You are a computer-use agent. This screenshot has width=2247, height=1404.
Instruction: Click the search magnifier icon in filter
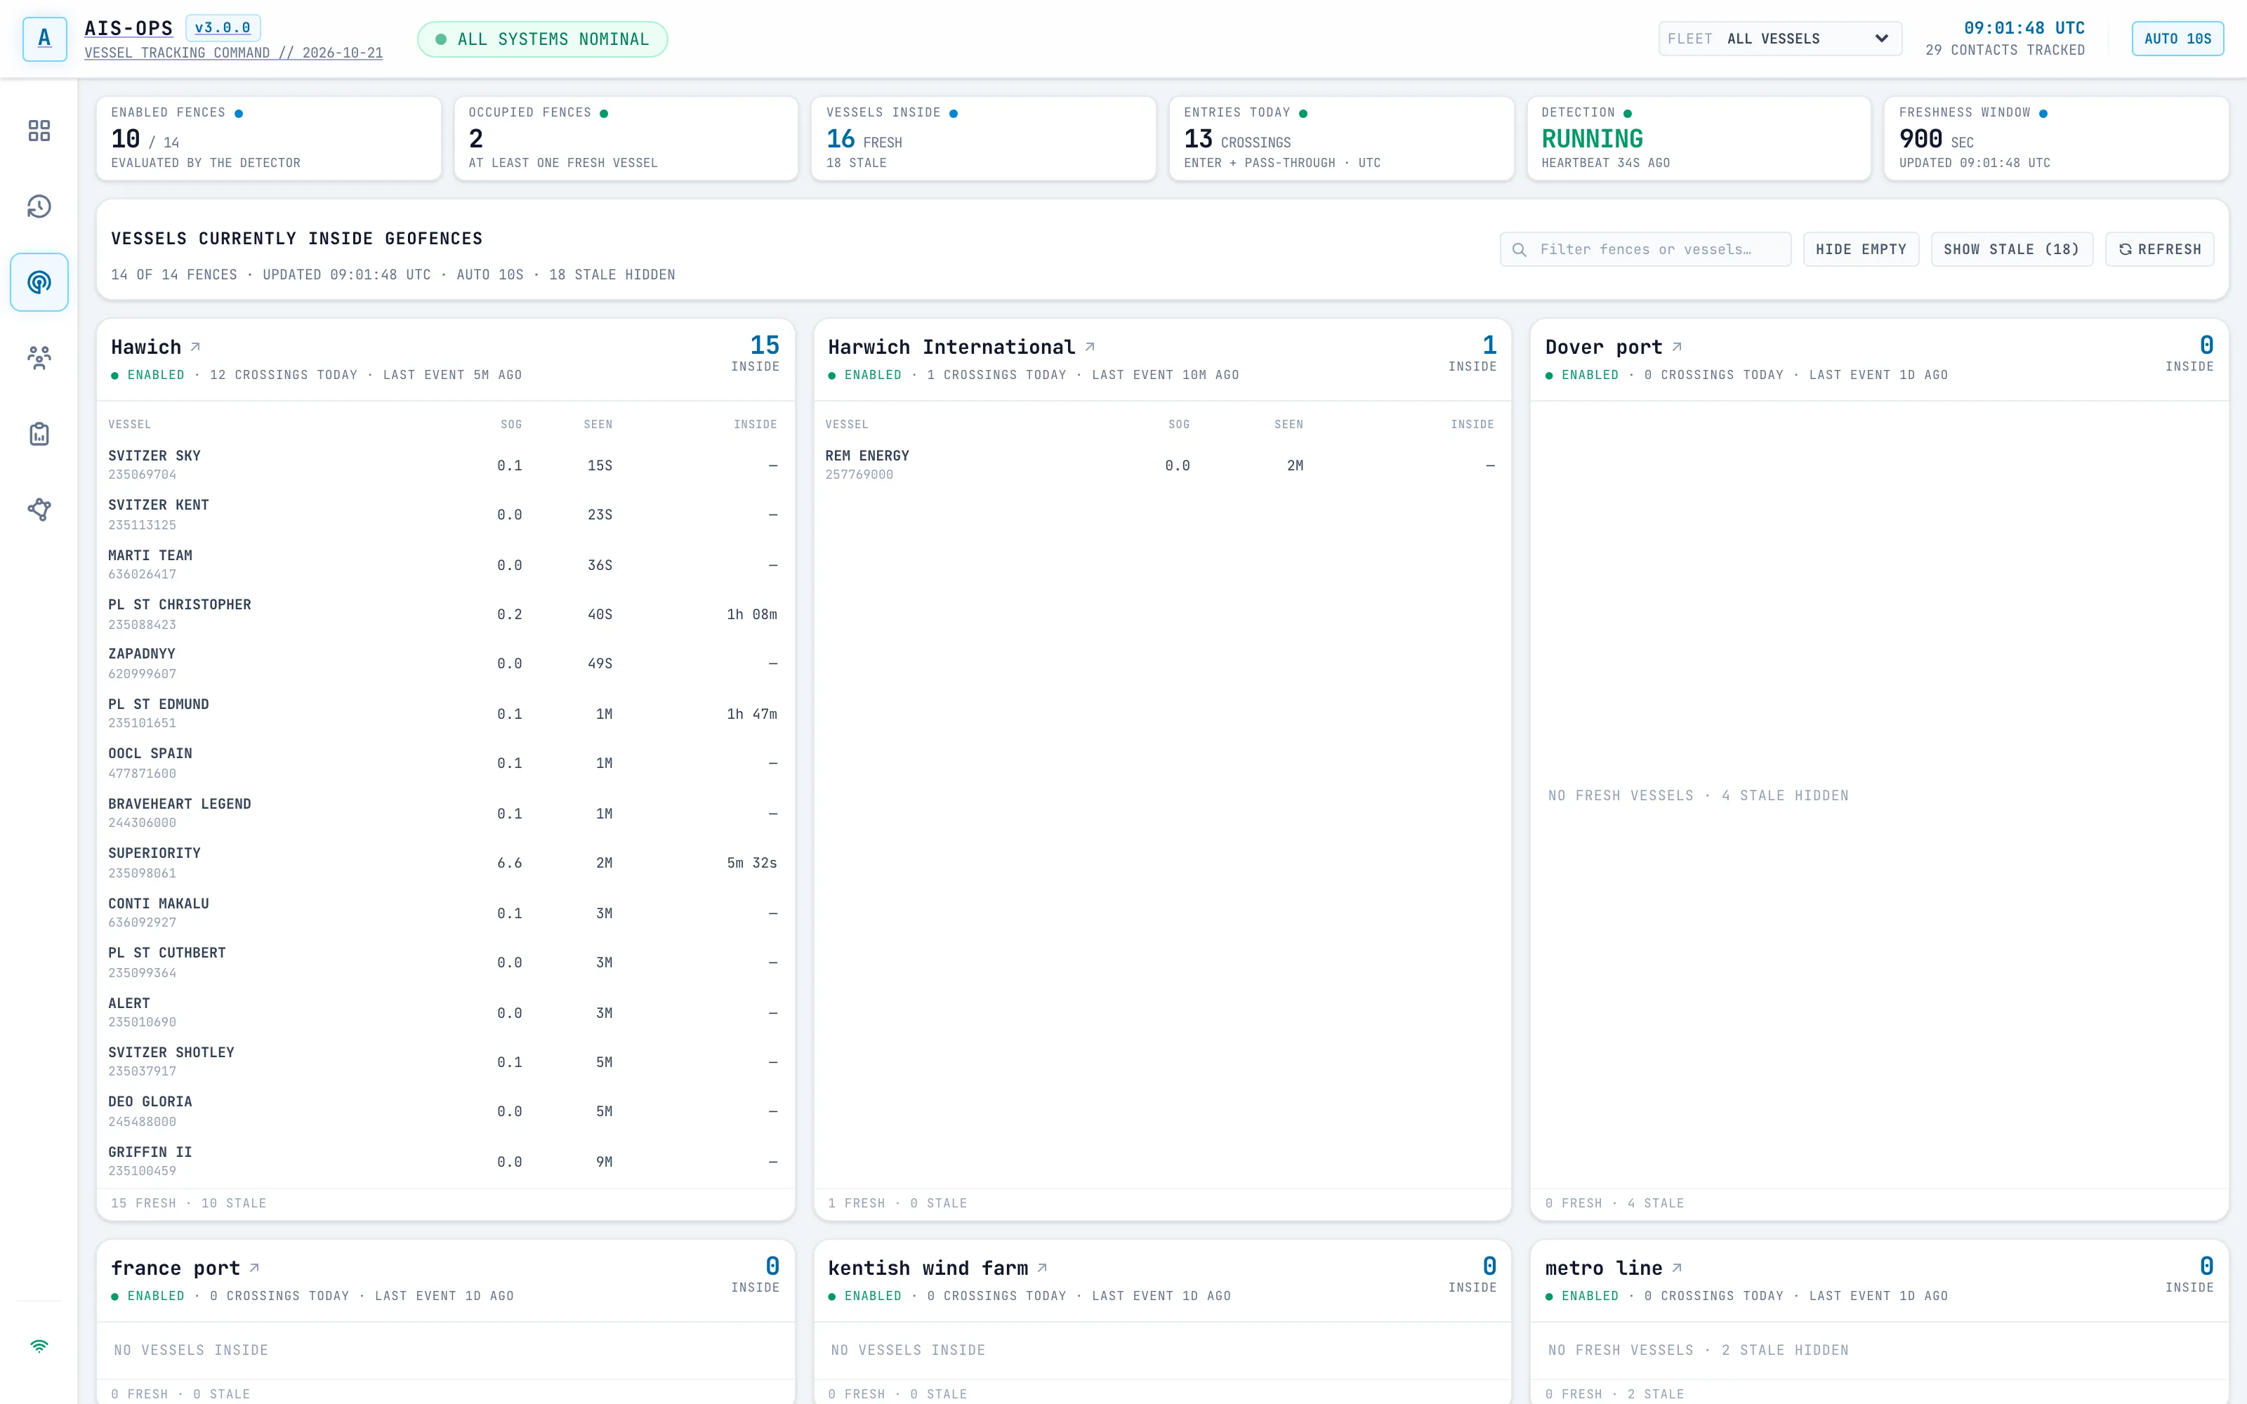pyautogui.click(x=1519, y=250)
